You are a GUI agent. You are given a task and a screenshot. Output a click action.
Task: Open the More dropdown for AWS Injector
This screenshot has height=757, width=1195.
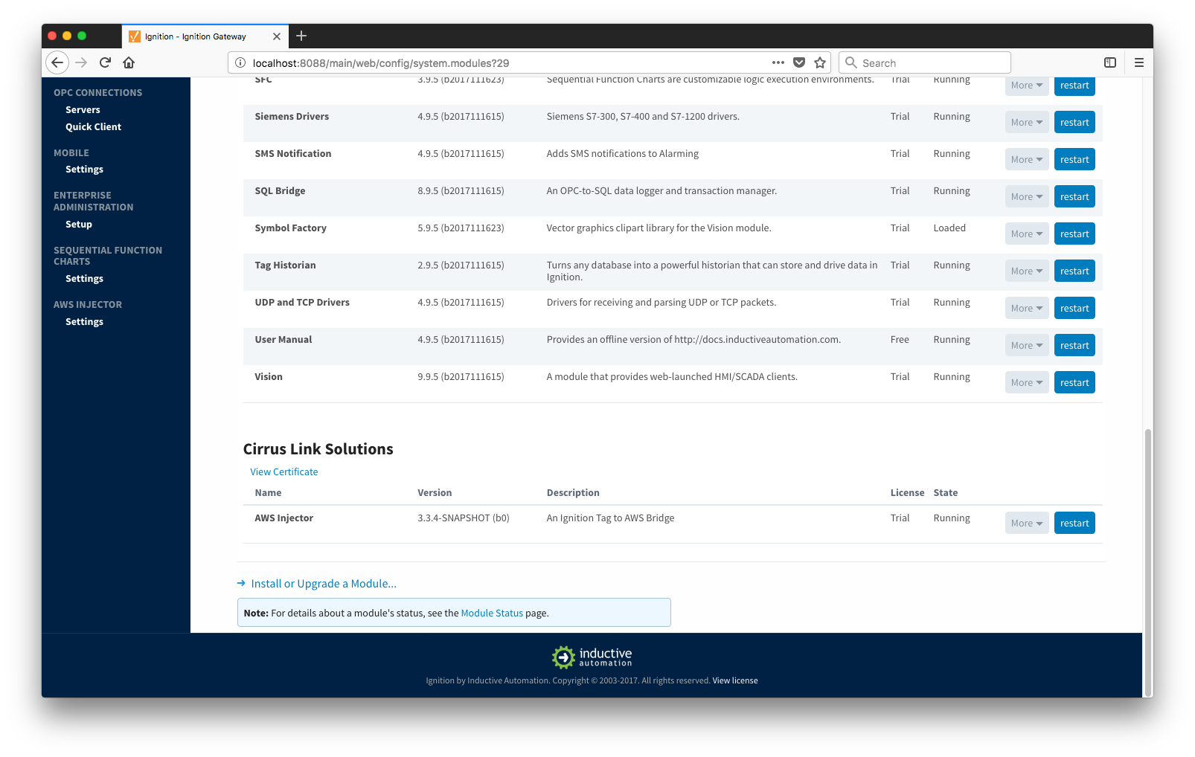tap(1026, 524)
